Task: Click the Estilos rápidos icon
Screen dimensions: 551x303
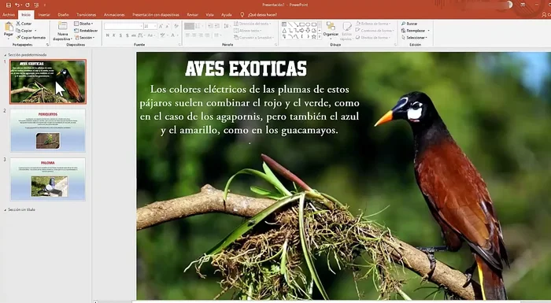Action: (x=347, y=26)
